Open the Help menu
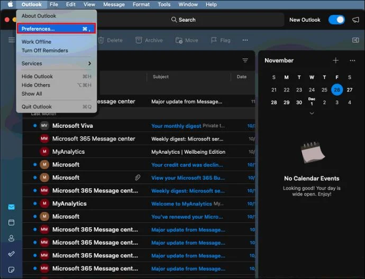The height and width of the screenshot is (279, 365). (211, 4)
